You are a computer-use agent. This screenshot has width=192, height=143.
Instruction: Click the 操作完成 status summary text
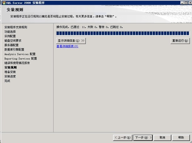(90, 27)
